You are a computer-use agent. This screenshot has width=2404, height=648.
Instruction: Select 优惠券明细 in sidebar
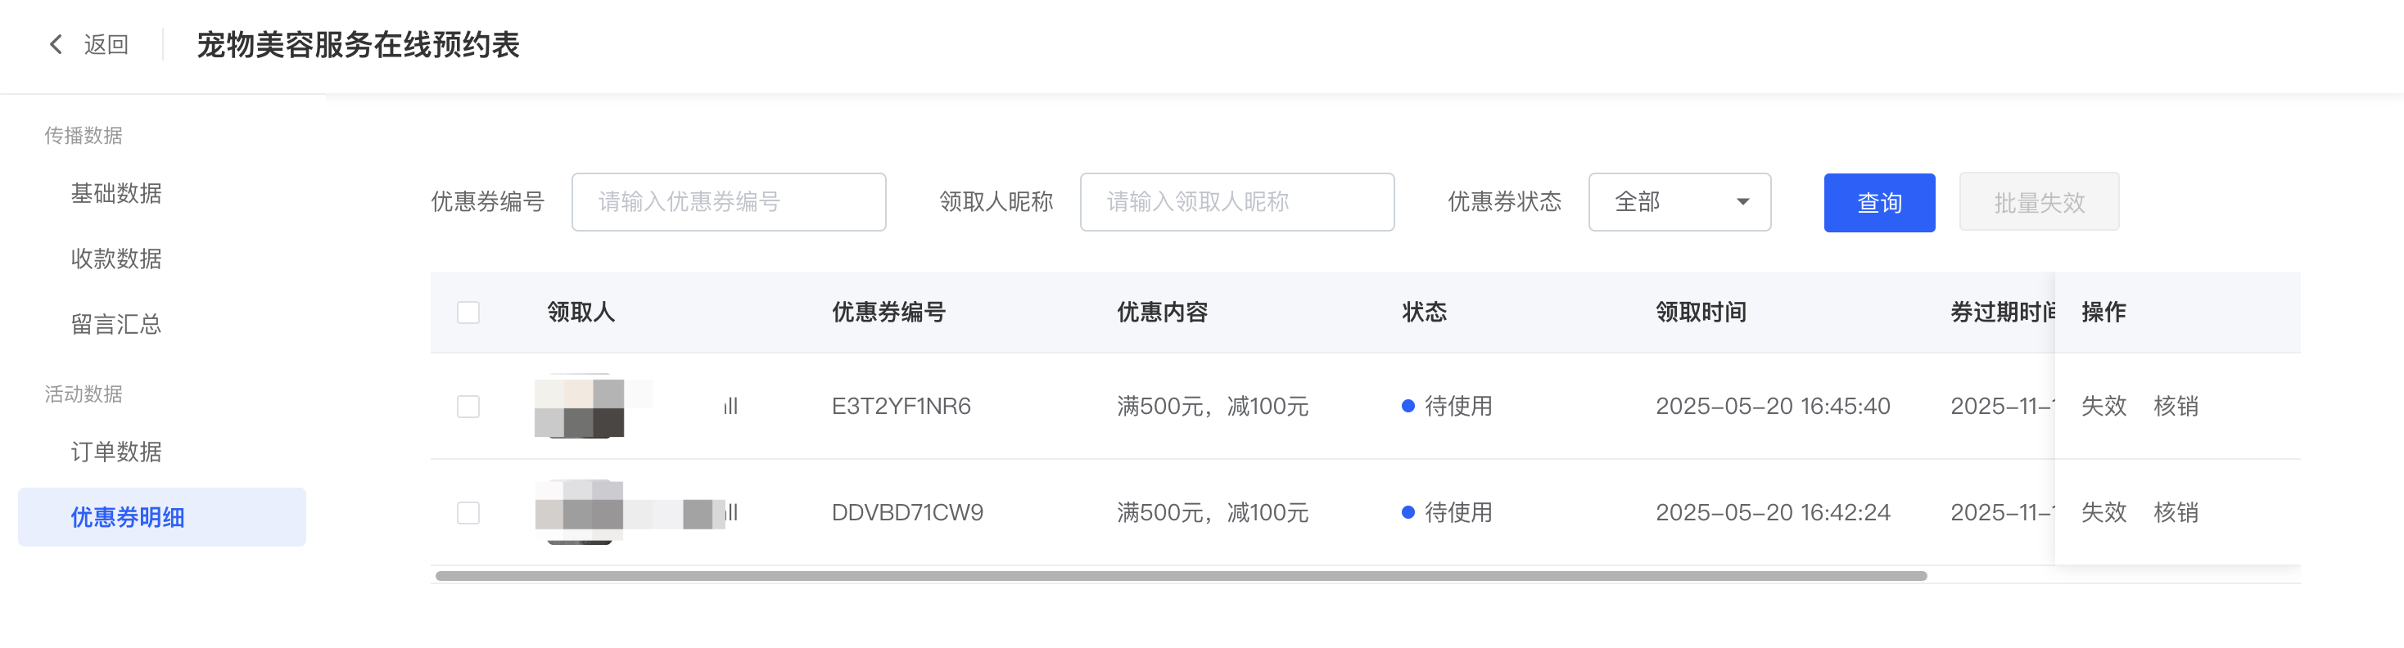click(x=128, y=517)
